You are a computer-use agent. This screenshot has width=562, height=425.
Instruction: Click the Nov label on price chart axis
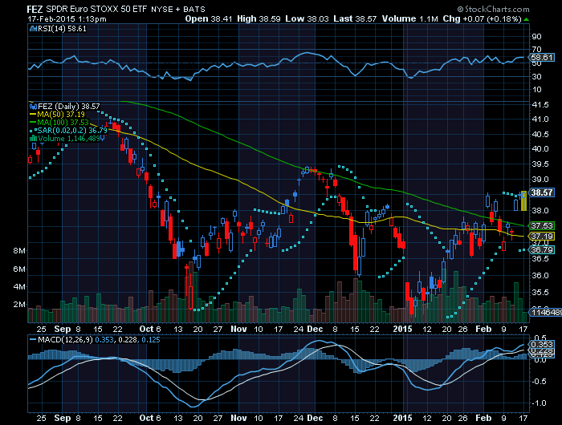point(238,329)
